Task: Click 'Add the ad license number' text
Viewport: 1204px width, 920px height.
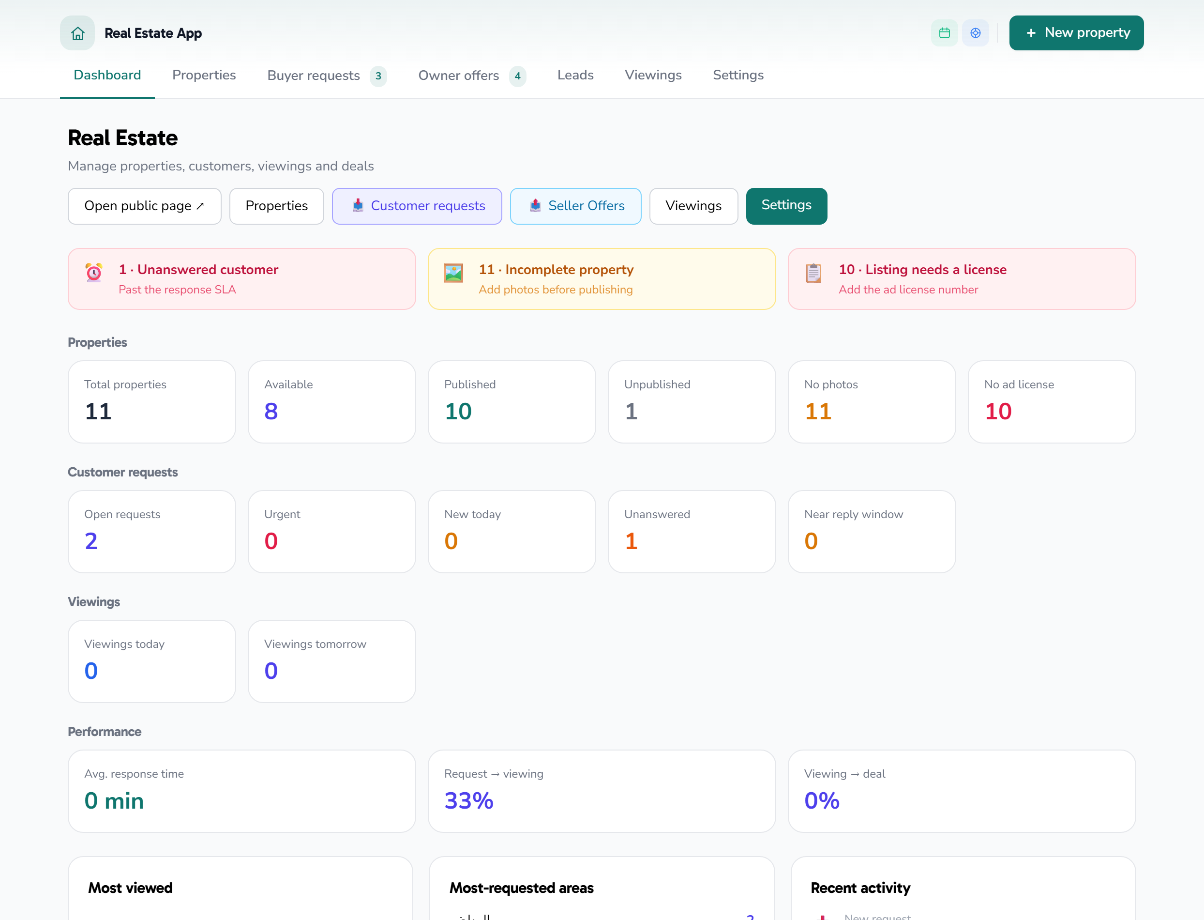Action: click(x=908, y=290)
